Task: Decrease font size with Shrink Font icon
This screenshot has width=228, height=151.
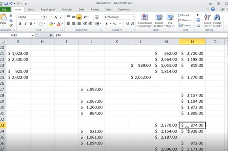Action: tap(61, 17)
